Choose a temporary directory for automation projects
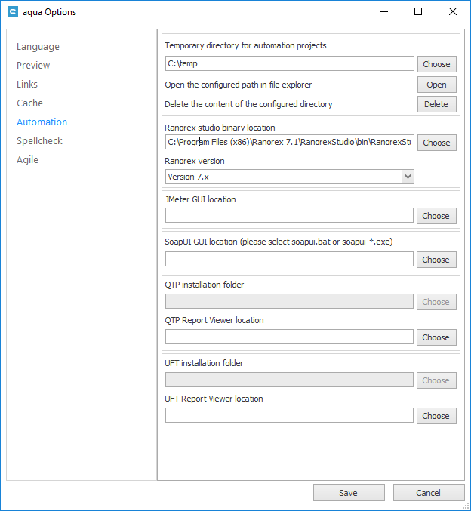The width and height of the screenshot is (471, 511). click(x=436, y=64)
